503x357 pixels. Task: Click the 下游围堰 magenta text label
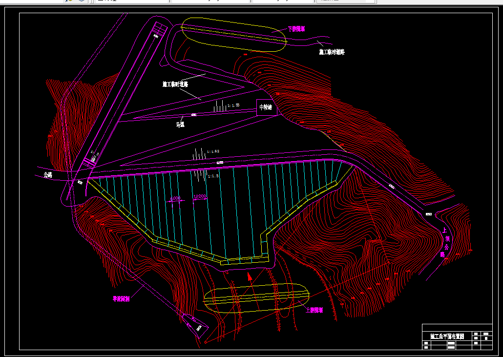pyautogui.click(x=296, y=29)
